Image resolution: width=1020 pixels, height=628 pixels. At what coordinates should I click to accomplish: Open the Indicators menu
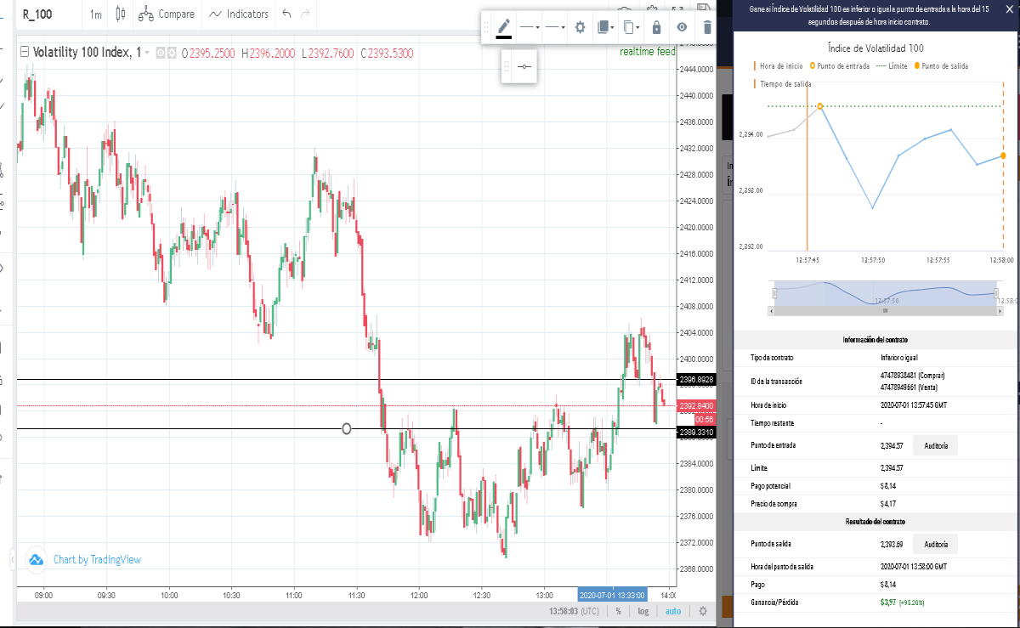[238, 14]
